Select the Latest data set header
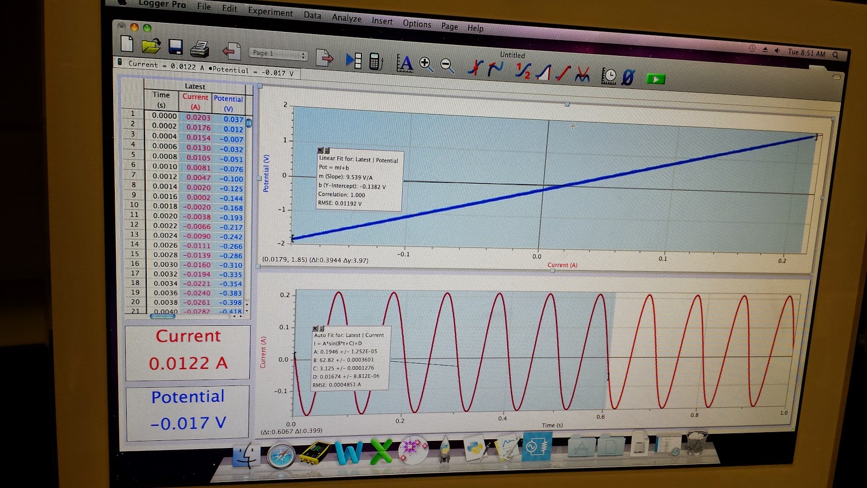867x488 pixels. click(195, 86)
